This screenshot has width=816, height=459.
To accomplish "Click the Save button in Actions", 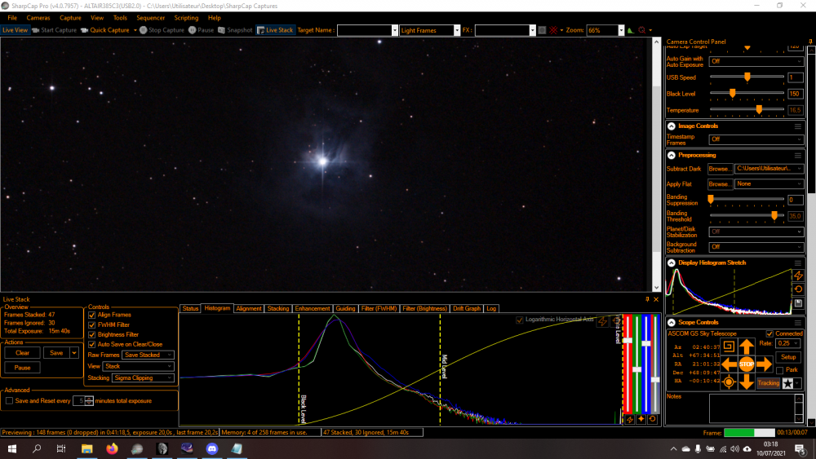I will click(x=56, y=353).
